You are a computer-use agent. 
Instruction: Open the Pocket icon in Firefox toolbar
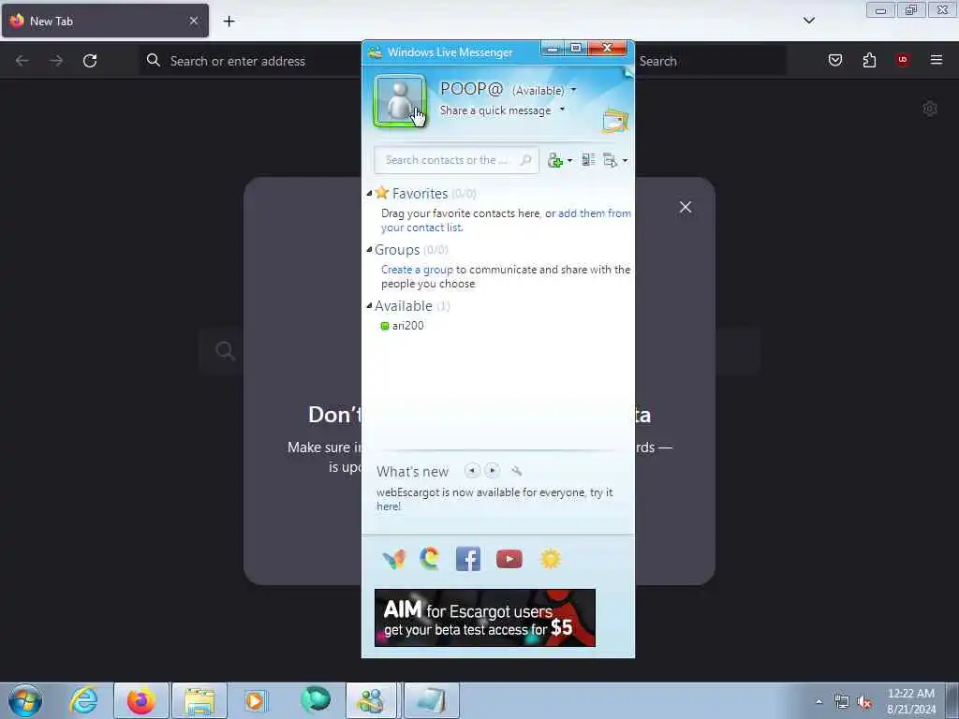point(835,60)
